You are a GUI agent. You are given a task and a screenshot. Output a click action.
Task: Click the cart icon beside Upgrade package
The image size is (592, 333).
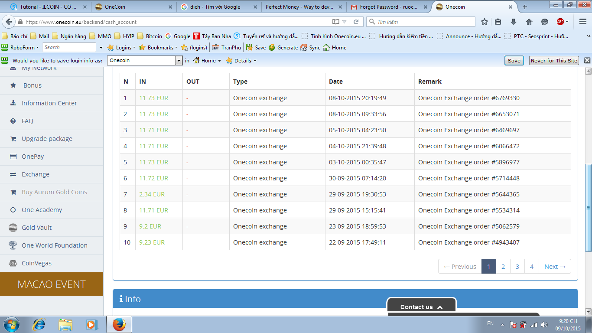tap(13, 139)
